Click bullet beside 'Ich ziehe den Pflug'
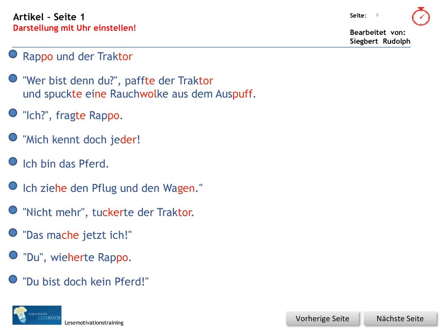 (13, 186)
